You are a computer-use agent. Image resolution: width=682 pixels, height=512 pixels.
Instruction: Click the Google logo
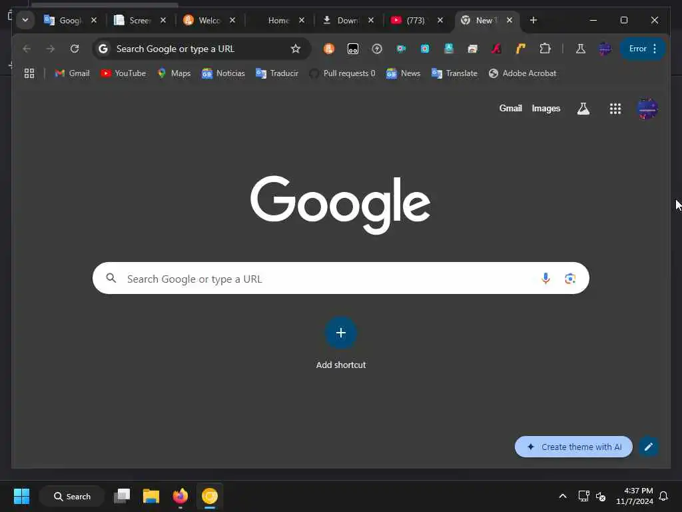pyautogui.click(x=340, y=204)
